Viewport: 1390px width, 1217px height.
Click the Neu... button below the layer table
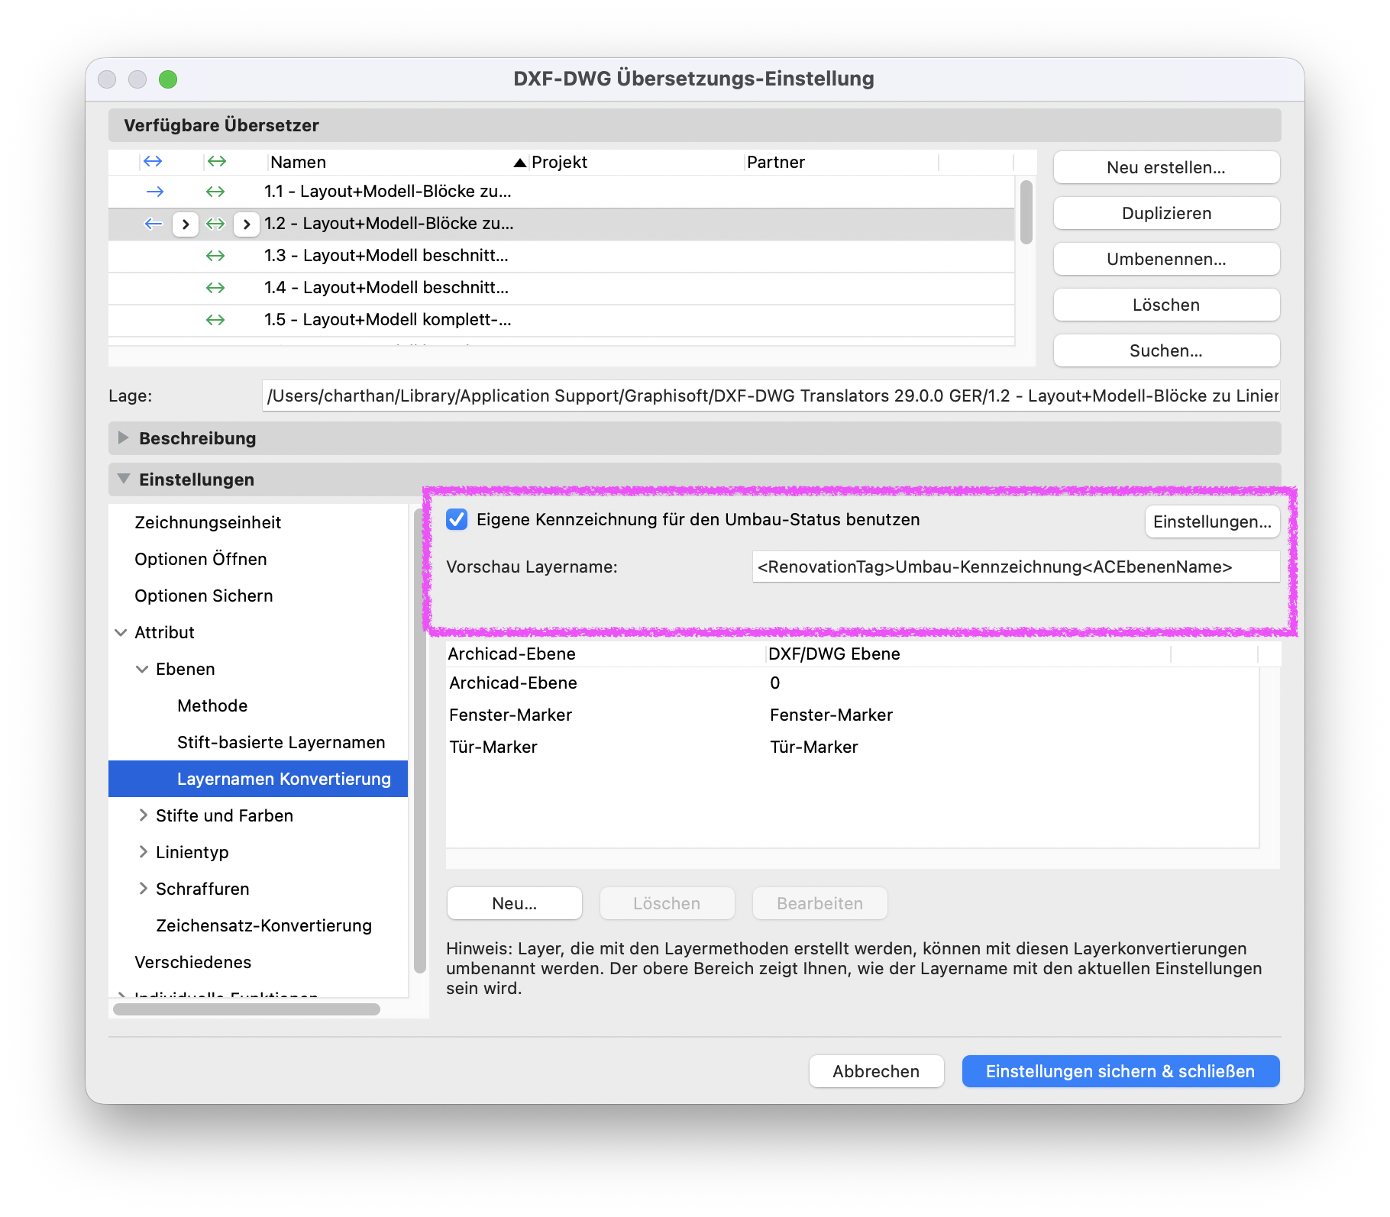515,903
